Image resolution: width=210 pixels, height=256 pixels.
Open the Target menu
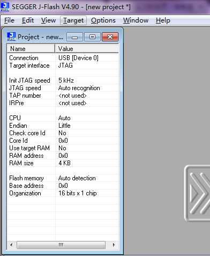coord(73,20)
